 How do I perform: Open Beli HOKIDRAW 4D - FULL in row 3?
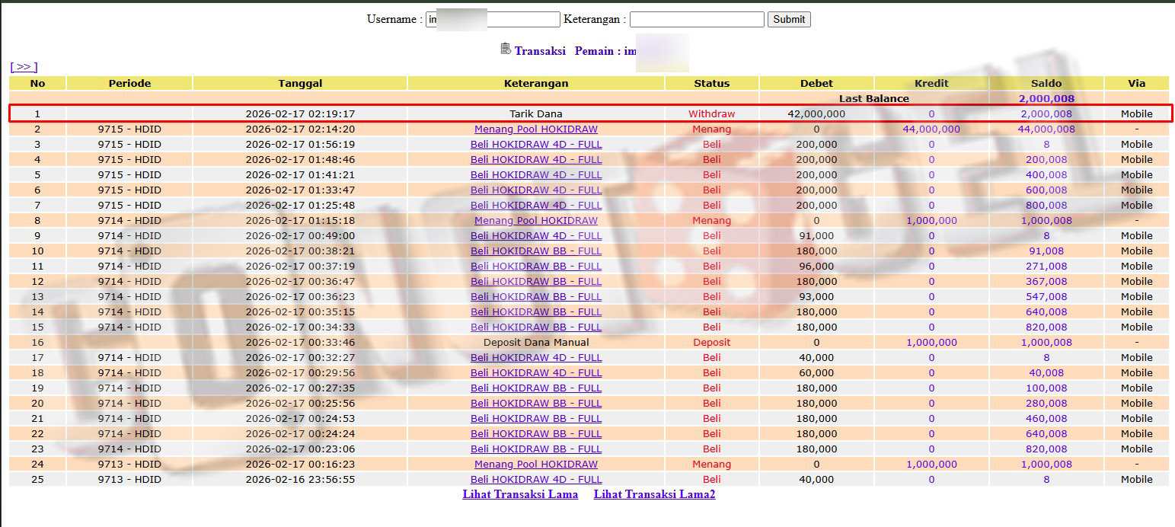click(535, 145)
